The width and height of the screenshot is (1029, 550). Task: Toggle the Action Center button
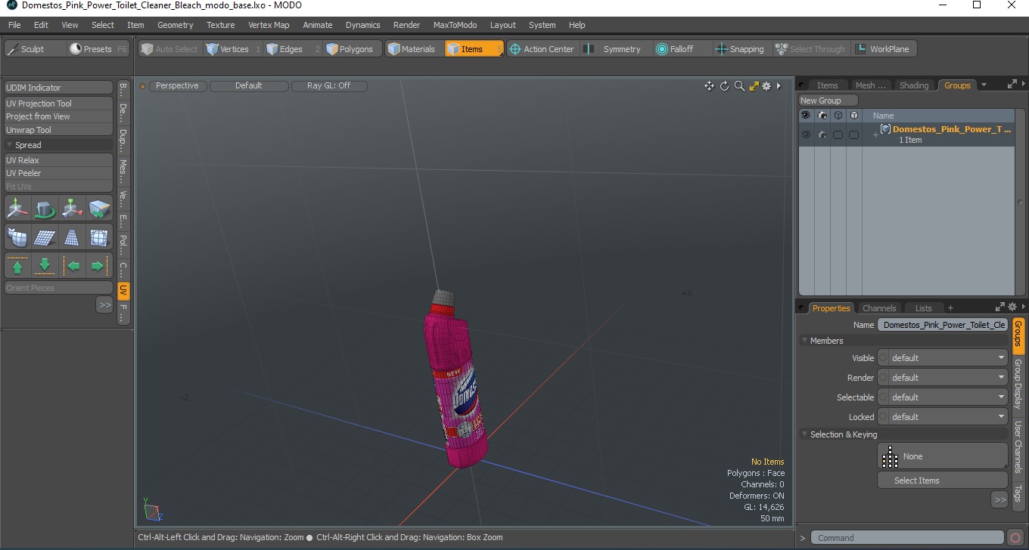pos(542,49)
